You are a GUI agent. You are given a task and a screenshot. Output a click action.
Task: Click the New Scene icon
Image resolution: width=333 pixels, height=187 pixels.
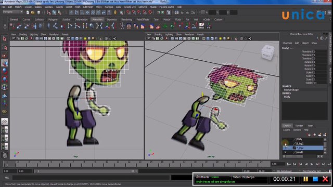click(28, 12)
